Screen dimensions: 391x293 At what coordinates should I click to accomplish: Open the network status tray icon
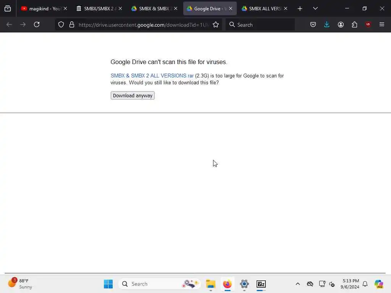click(322, 284)
